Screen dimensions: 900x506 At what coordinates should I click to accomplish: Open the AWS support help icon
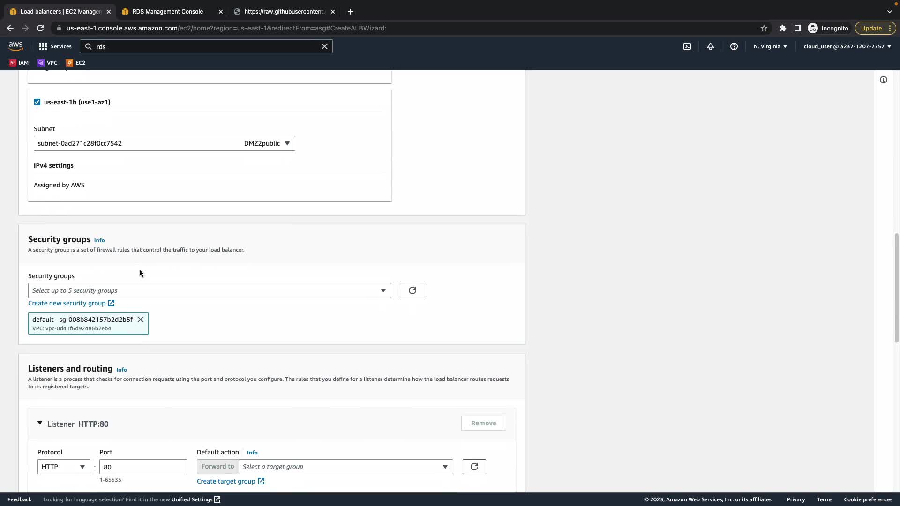coord(734,46)
